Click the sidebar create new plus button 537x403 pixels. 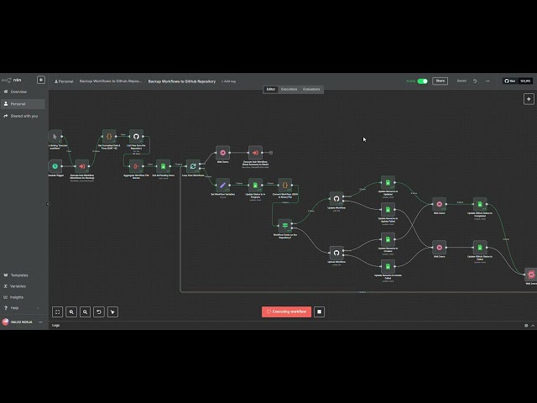[41, 80]
